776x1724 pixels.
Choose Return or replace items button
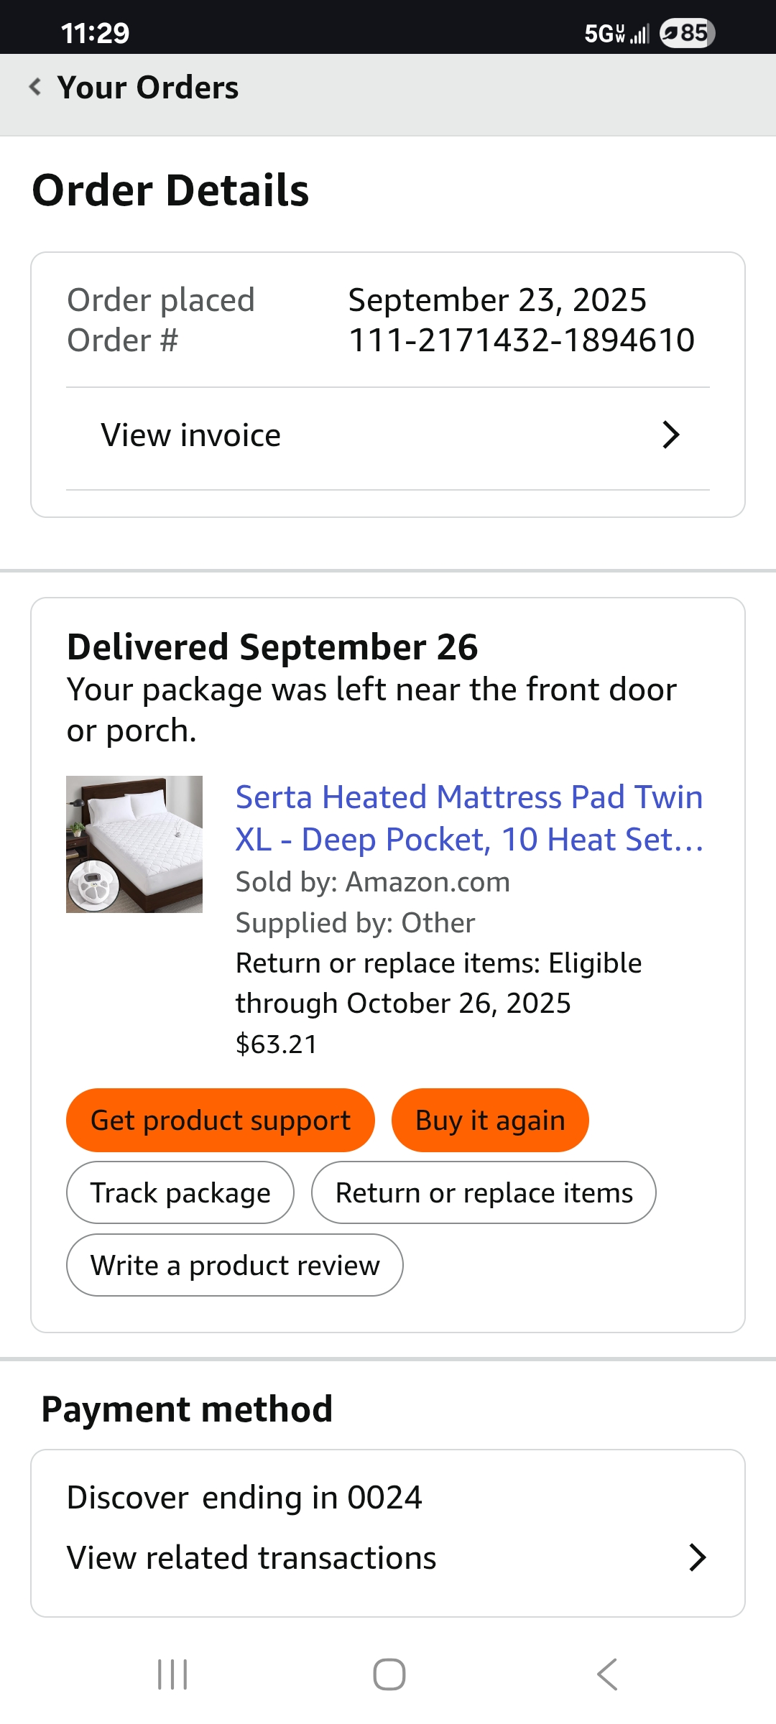click(x=484, y=1192)
